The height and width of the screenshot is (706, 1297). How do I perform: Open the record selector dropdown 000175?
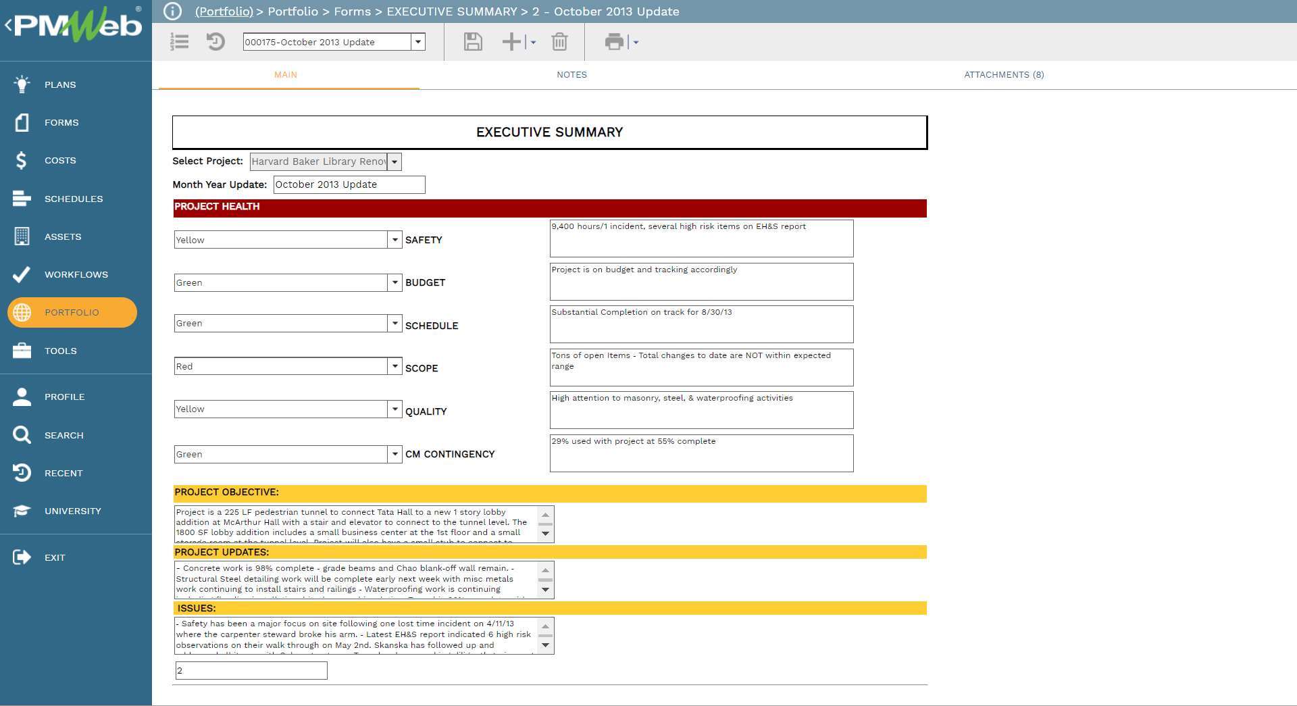point(418,42)
